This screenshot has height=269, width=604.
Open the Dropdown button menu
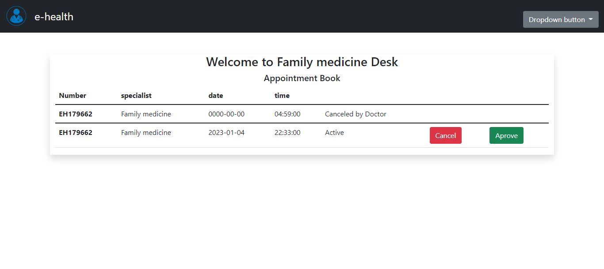[560, 19]
